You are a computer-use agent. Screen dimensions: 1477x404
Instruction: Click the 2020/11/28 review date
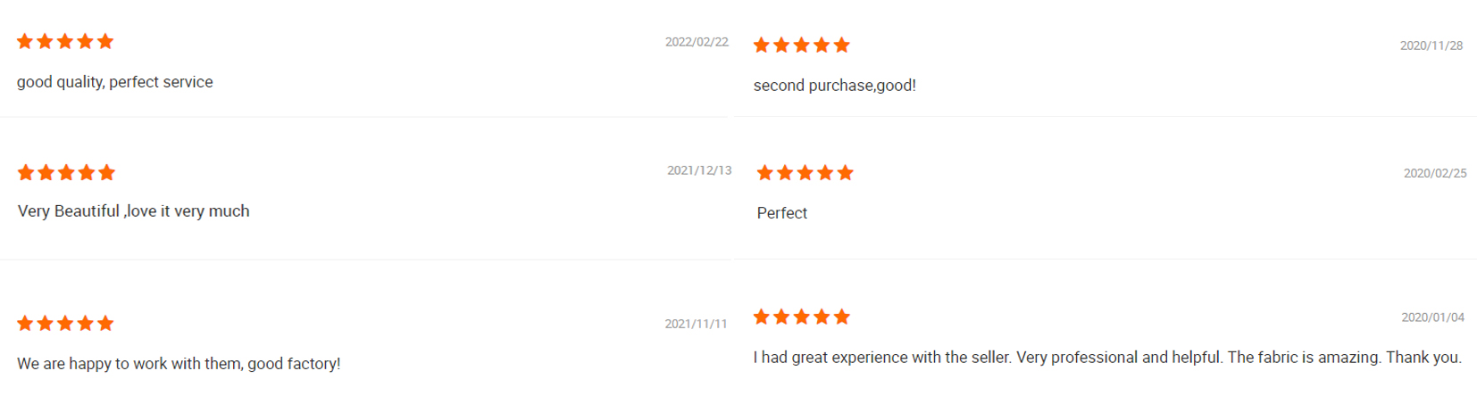pos(1431,45)
